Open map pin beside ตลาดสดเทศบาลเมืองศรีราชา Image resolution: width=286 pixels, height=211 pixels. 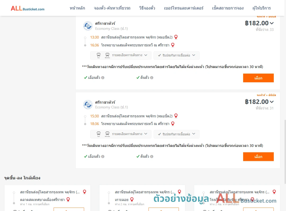click(x=68, y=200)
